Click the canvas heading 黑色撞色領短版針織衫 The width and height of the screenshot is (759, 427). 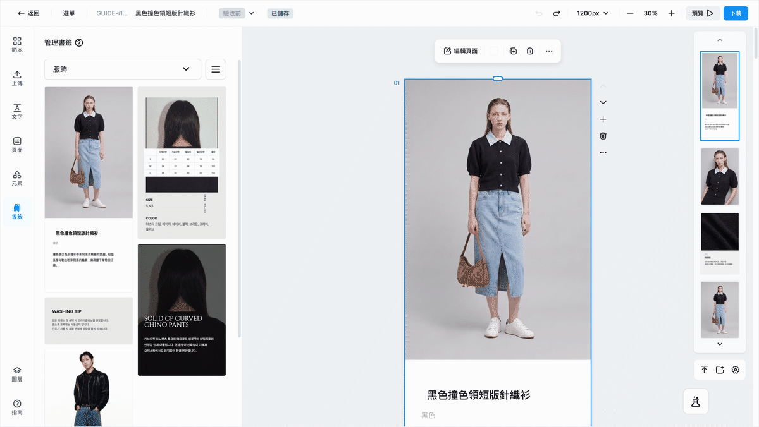[x=479, y=395]
